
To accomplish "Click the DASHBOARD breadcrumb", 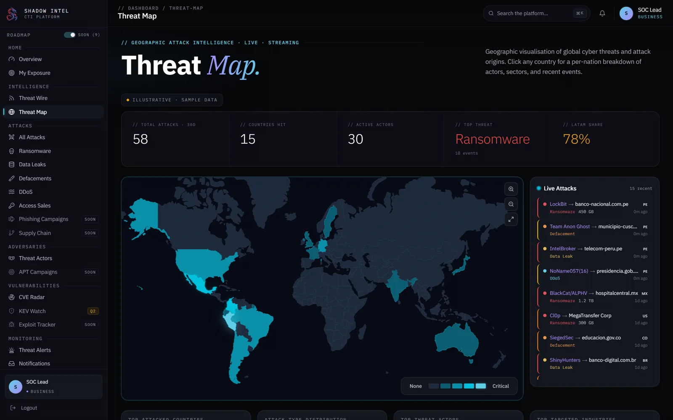I will coord(143,8).
